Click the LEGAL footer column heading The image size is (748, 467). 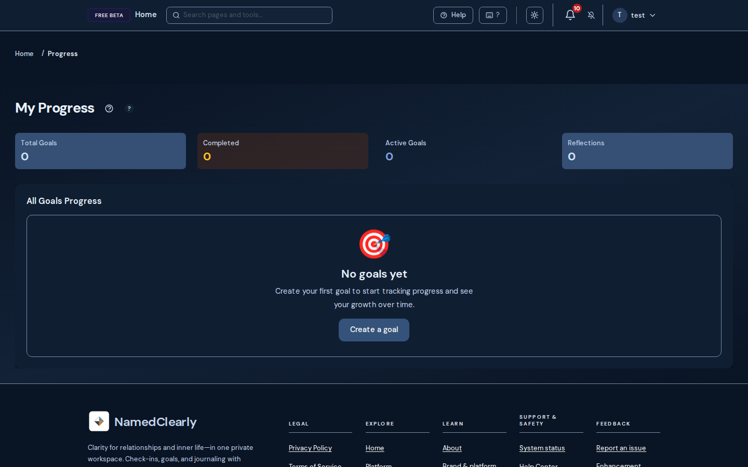pyautogui.click(x=299, y=424)
